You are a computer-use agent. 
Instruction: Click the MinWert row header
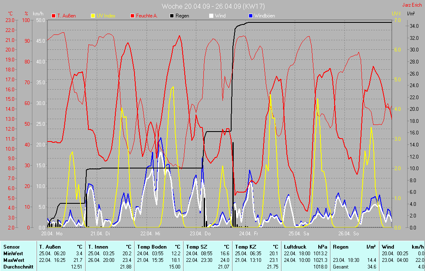pyautogui.click(x=13, y=254)
